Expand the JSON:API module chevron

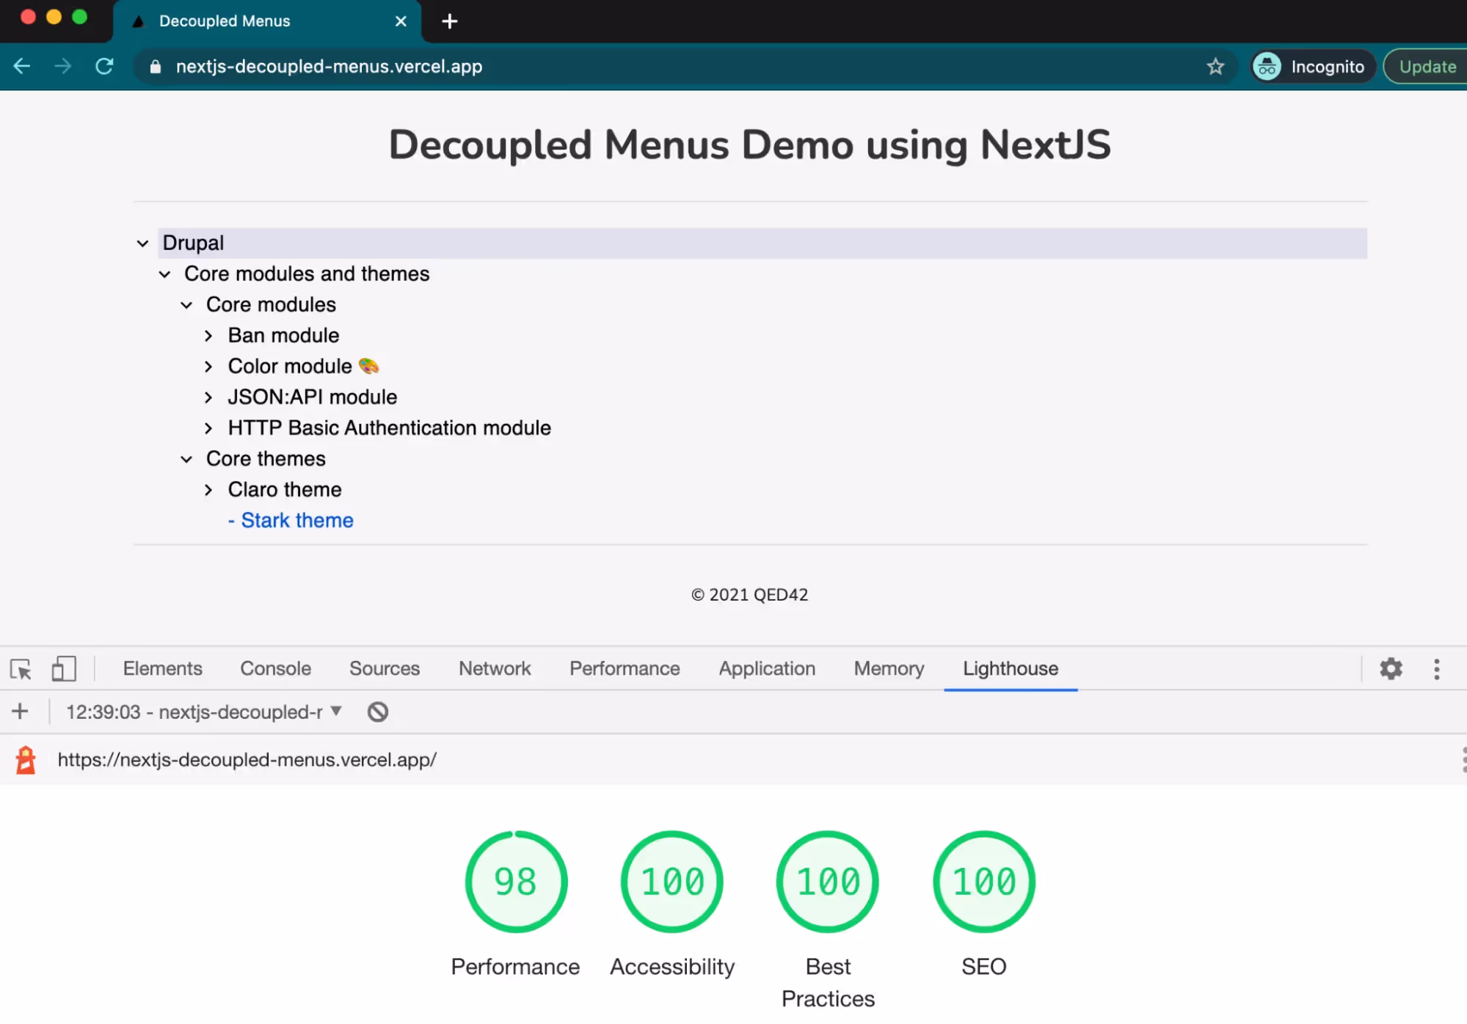(208, 398)
